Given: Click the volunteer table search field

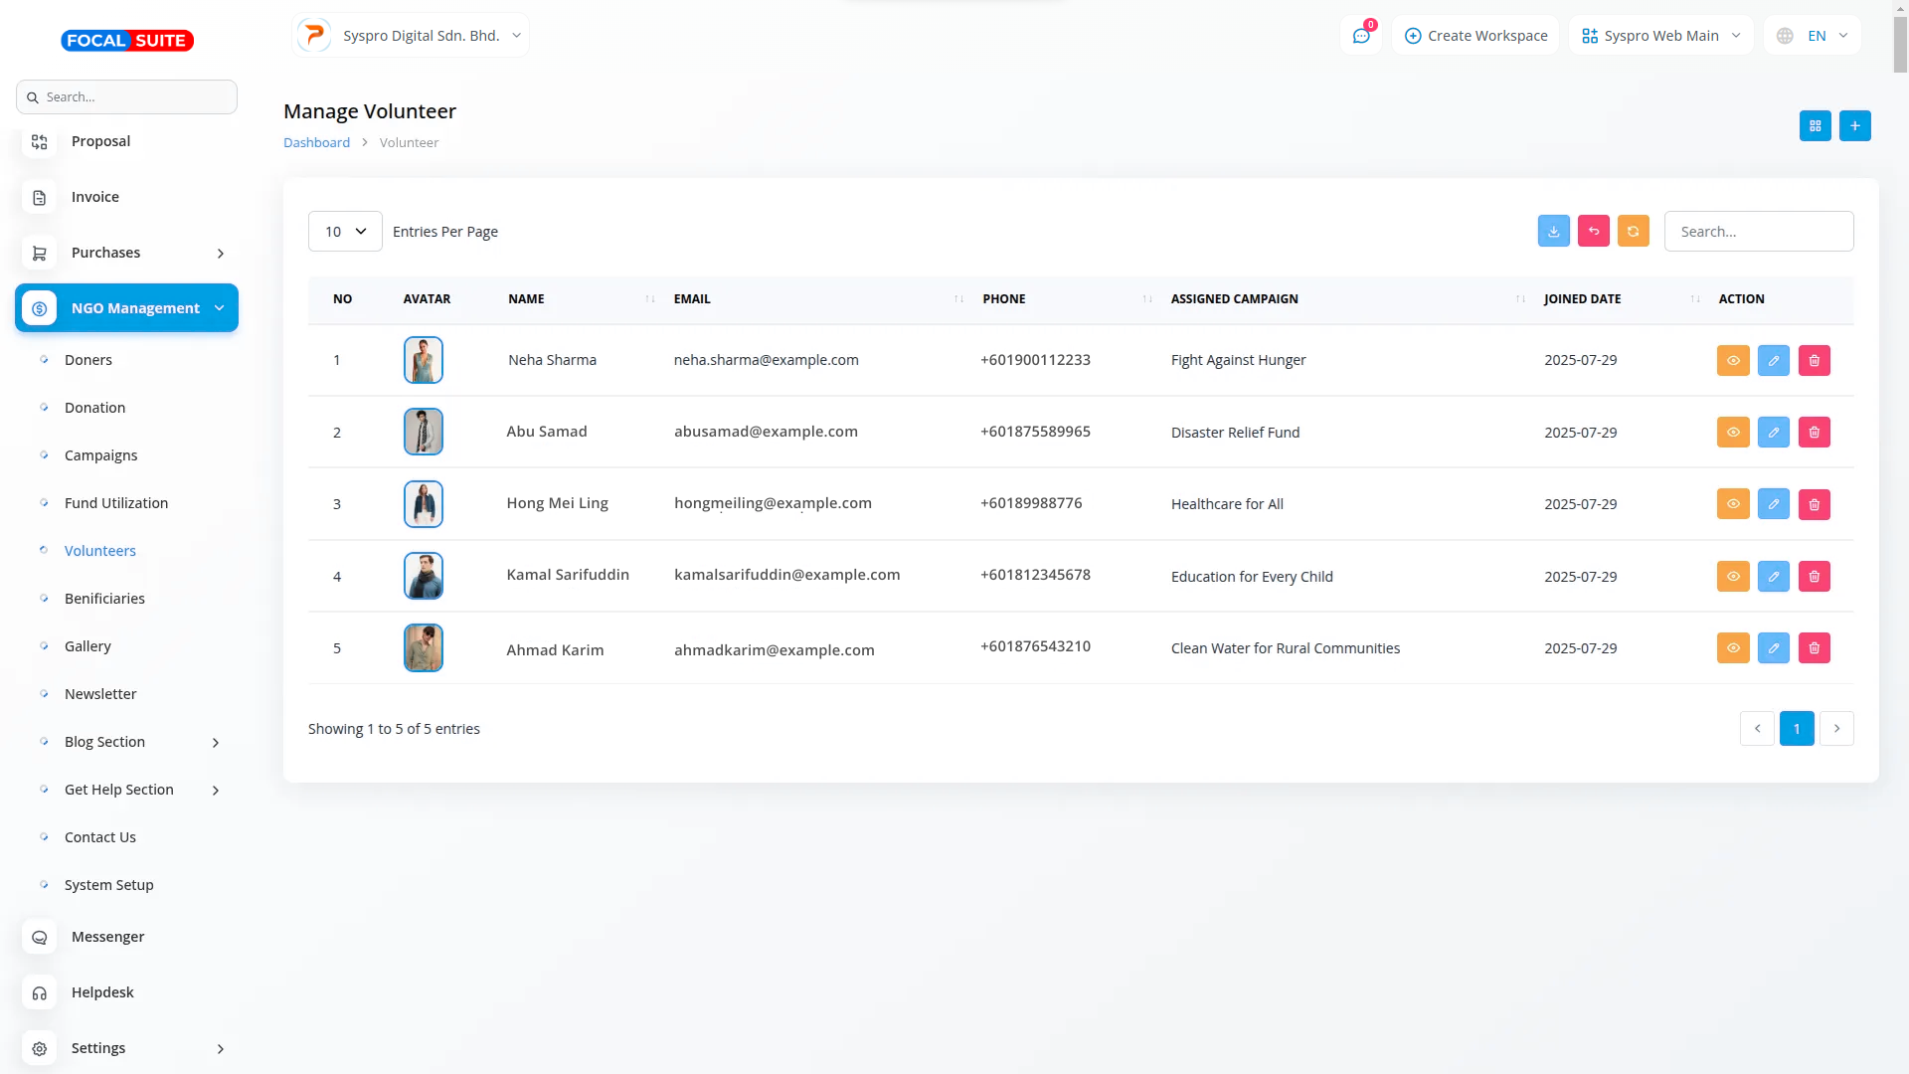Looking at the screenshot, I should (x=1758, y=232).
